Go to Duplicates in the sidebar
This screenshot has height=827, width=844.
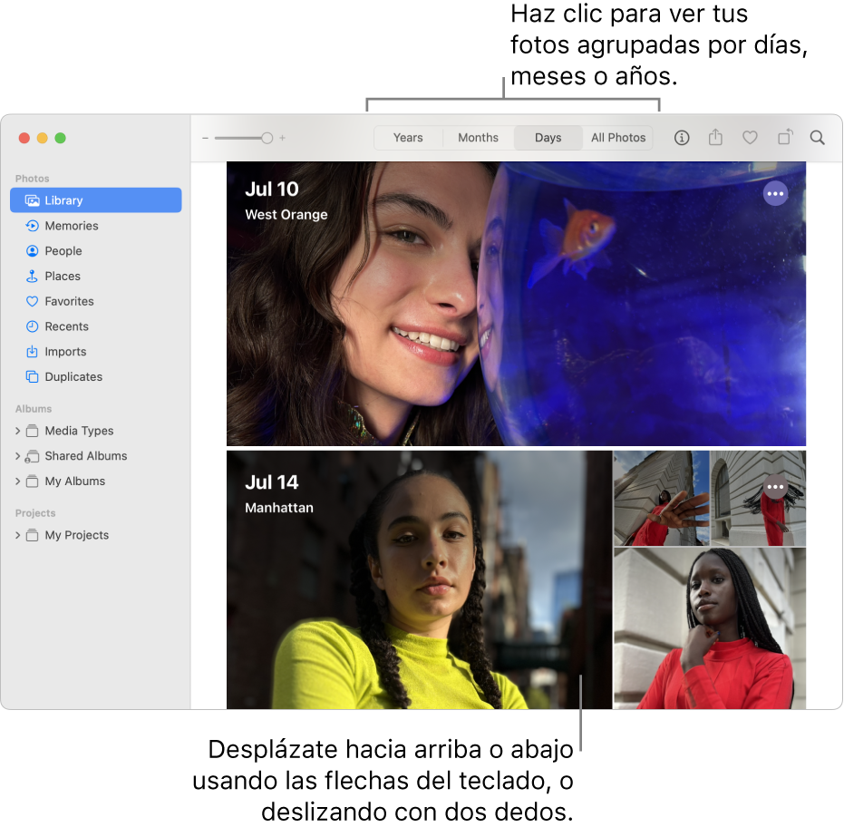point(73,376)
